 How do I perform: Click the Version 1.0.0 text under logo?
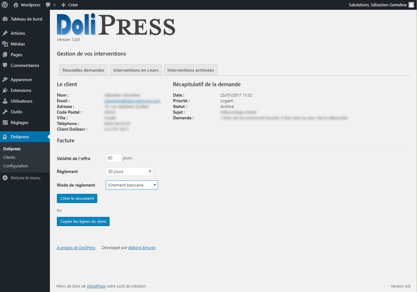(x=68, y=39)
